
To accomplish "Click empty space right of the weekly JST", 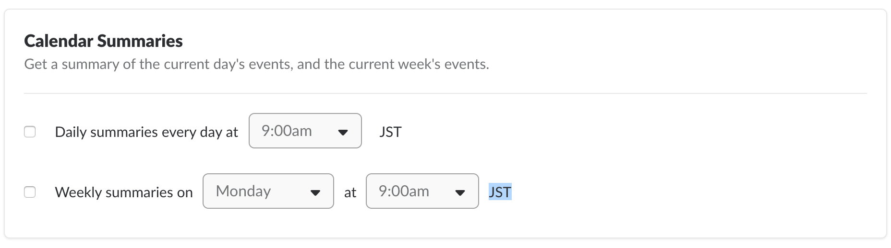I will 672,192.
